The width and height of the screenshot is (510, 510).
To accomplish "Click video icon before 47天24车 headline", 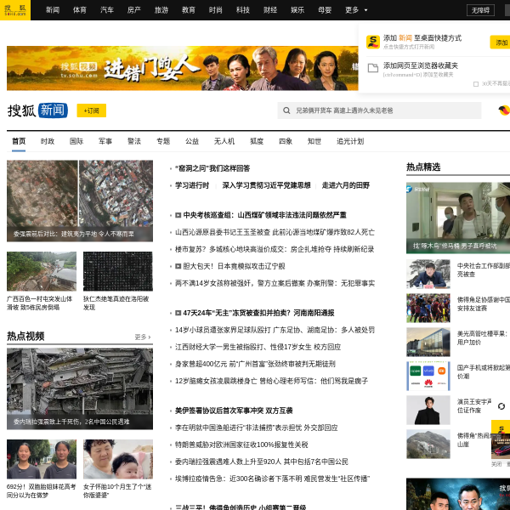I will tap(178, 313).
